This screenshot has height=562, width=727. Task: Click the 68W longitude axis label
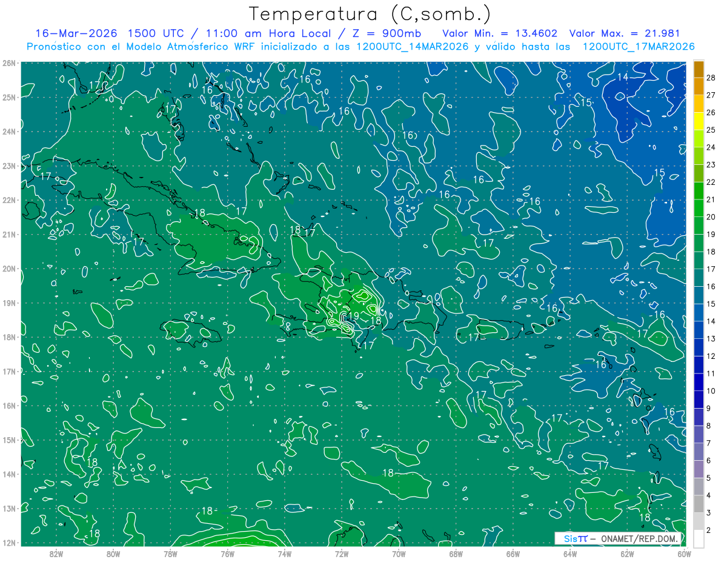(456, 554)
